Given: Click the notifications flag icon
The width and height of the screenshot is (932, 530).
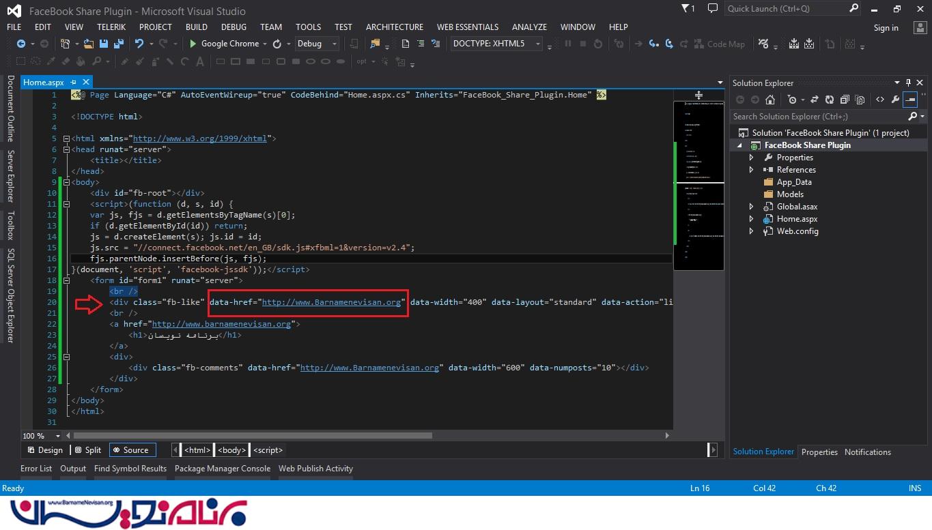Looking at the screenshot, I should [x=686, y=9].
